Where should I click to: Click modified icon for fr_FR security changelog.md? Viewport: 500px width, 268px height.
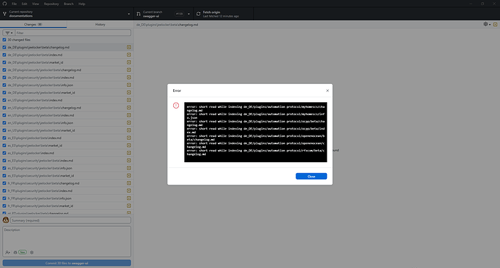[x=129, y=183]
